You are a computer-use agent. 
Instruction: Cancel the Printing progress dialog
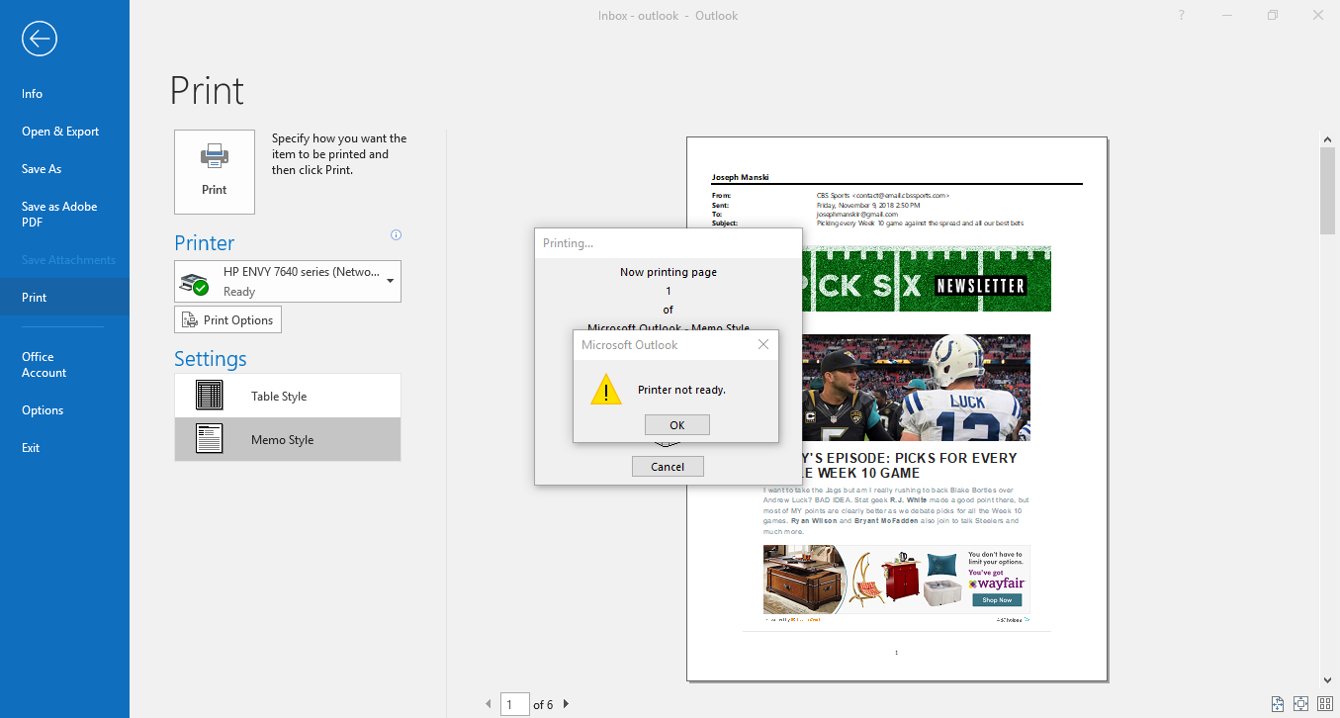(668, 467)
